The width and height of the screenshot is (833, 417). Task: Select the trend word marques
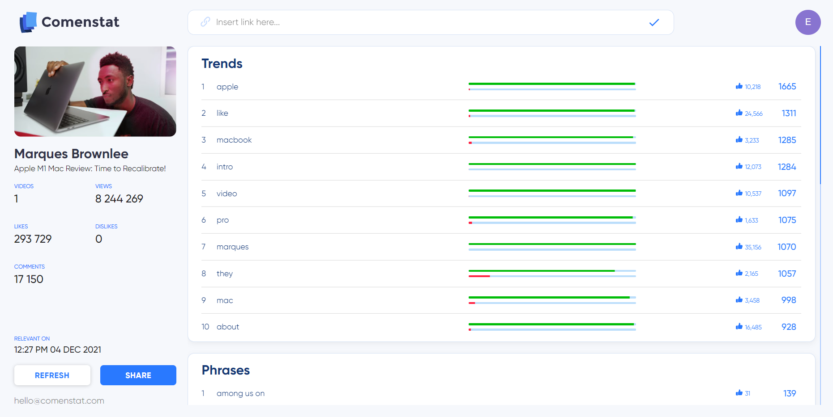[x=232, y=247]
